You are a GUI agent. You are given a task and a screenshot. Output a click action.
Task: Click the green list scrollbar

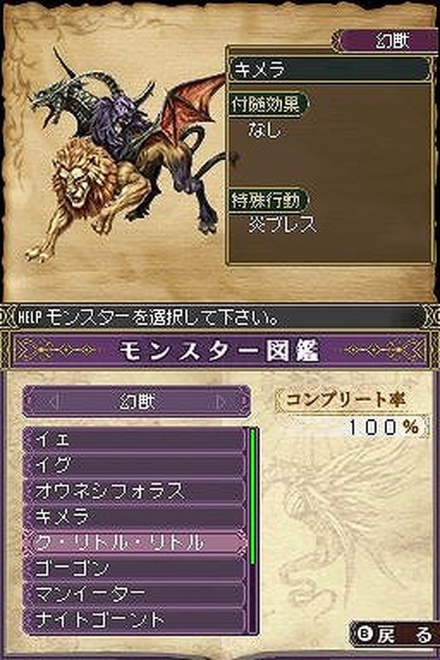pyautogui.click(x=252, y=496)
